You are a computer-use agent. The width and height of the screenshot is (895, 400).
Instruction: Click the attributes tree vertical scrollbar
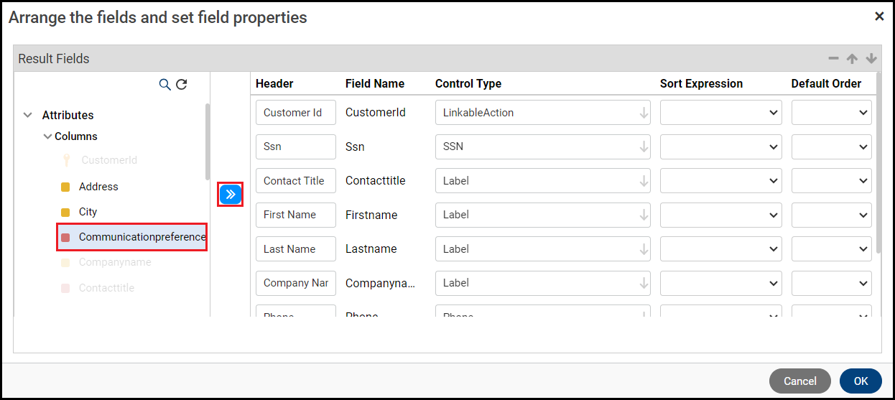(x=208, y=141)
